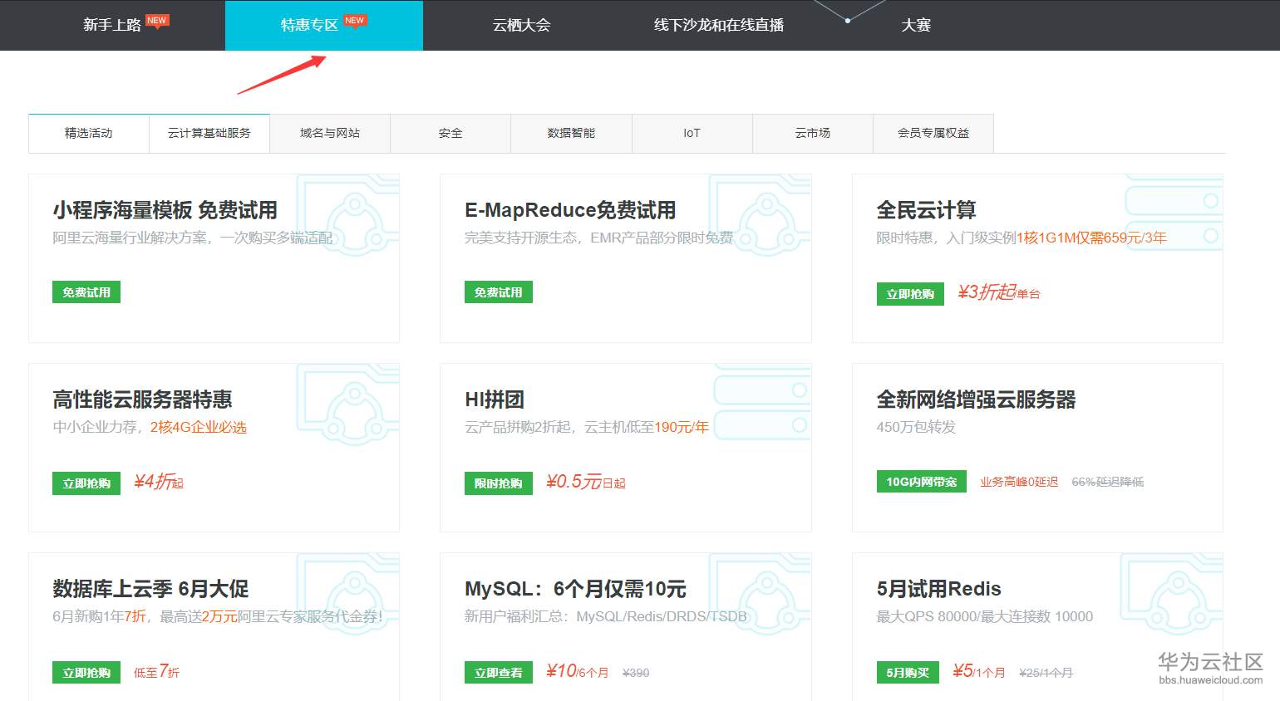Open the 5月试用Redis title
The height and width of the screenshot is (701, 1280).
939,589
